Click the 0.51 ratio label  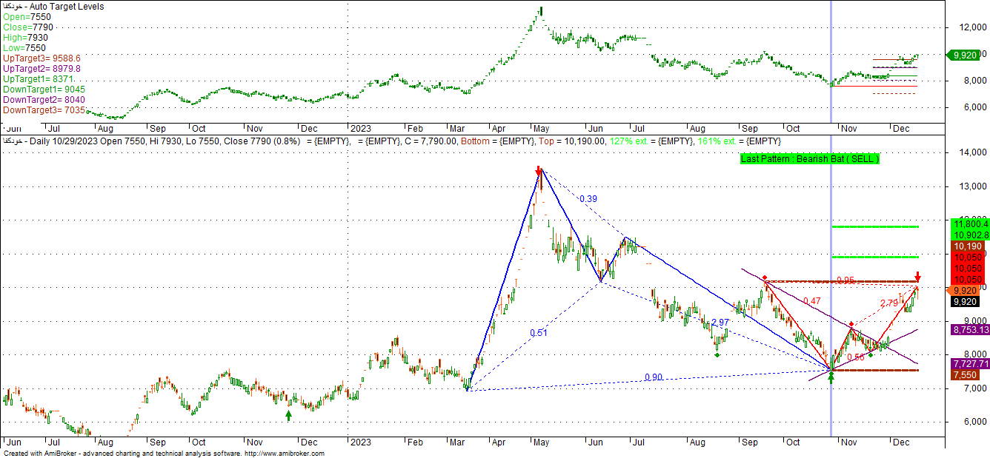(x=539, y=333)
